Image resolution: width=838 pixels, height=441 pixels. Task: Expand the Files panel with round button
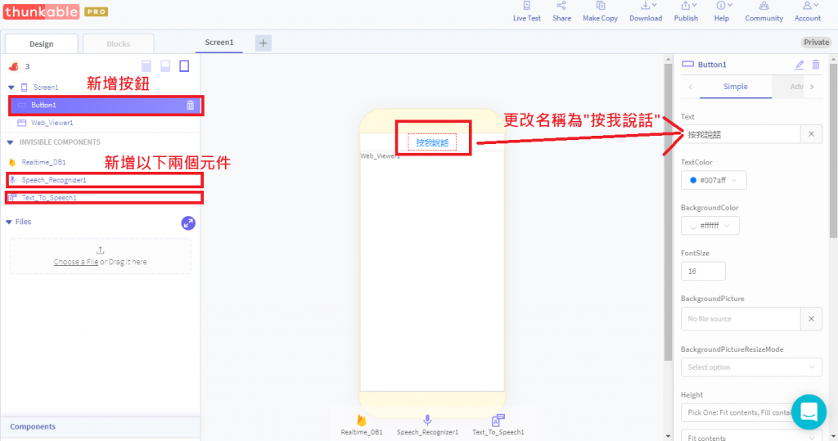pos(188,223)
